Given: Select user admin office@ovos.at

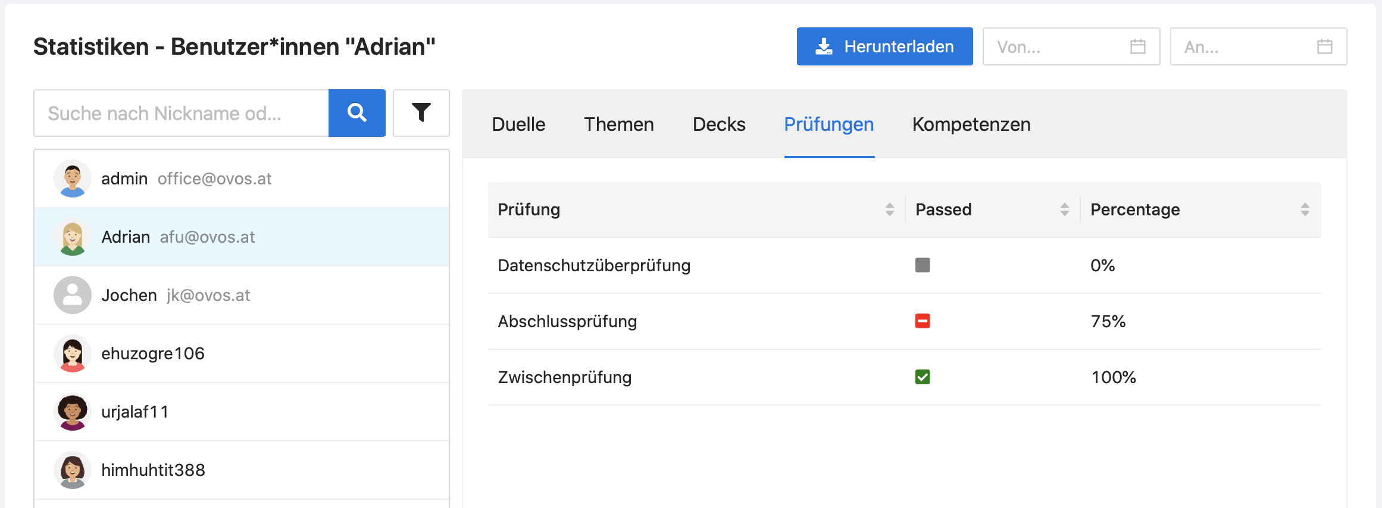Looking at the screenshot, I should pyautogui.click(x=242, y=178).
